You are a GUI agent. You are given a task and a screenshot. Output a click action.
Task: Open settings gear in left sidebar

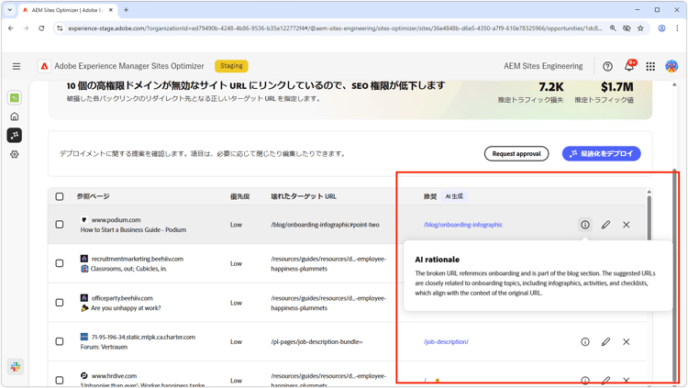click(x=15, y=154)
